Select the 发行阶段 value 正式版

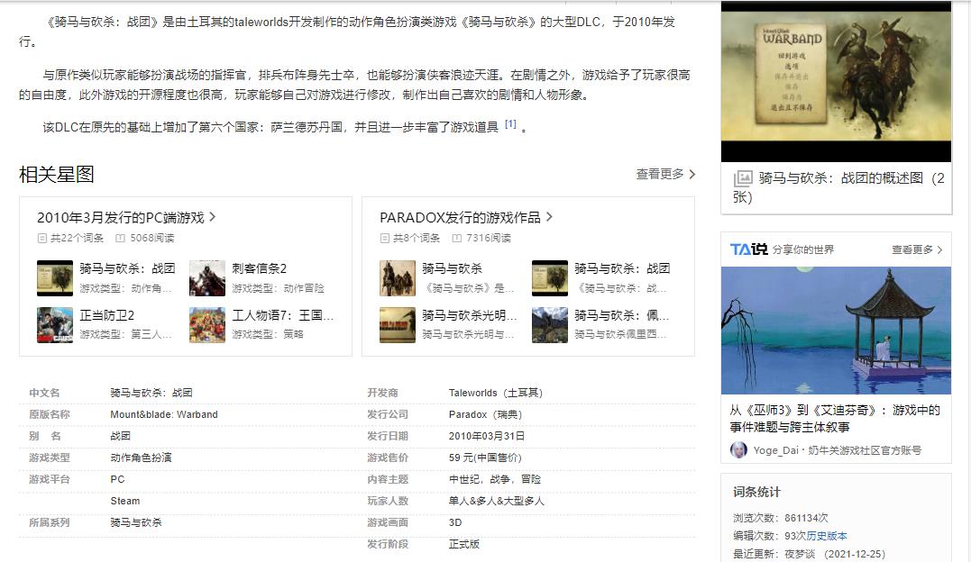(464, 545)
